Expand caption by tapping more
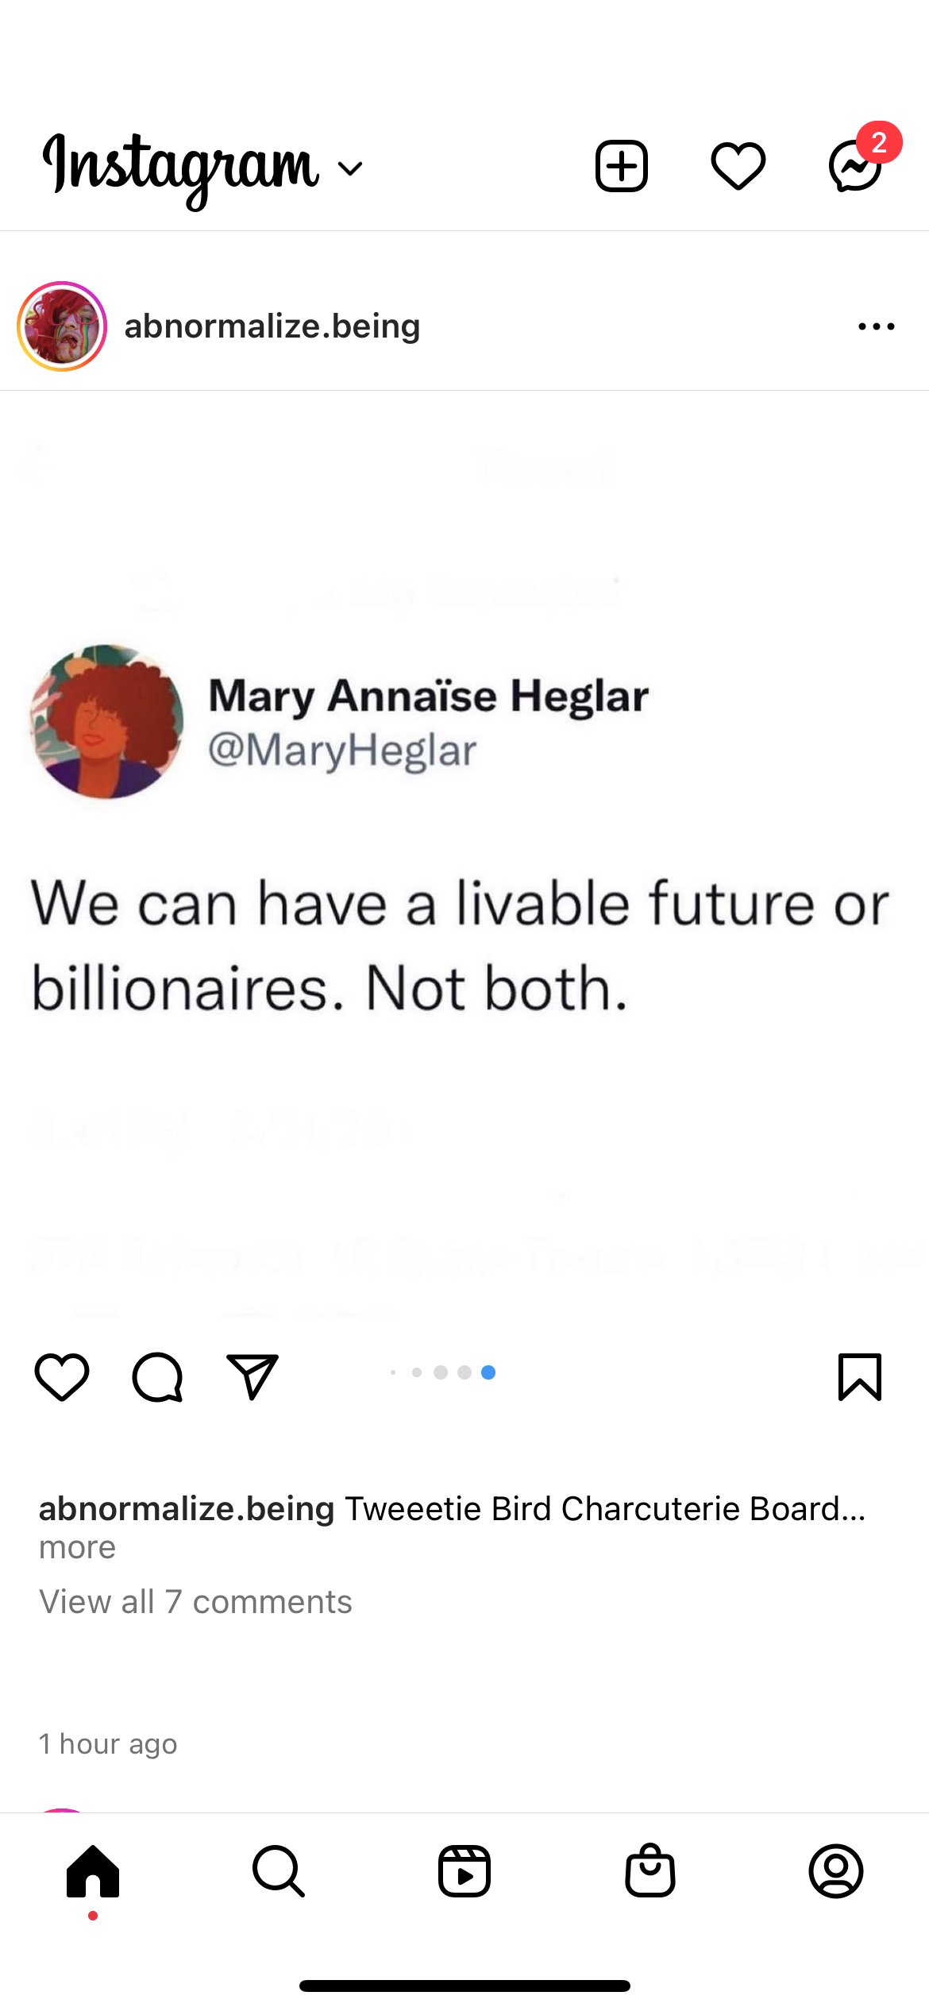 click(x=78, y=1547)
